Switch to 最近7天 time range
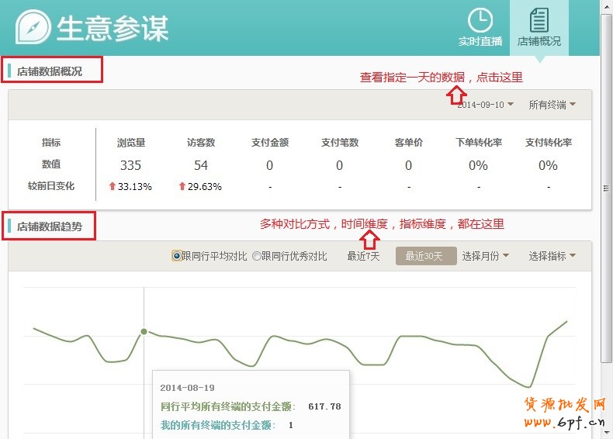 coord(363,256)
